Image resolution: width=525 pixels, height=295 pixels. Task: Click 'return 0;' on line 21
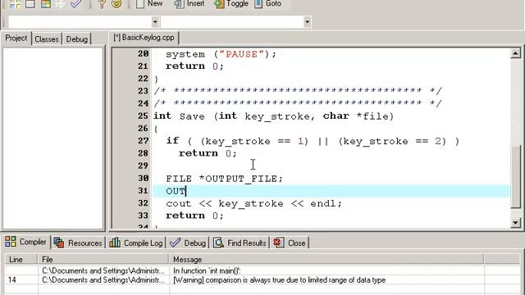[x=194, y=66]
